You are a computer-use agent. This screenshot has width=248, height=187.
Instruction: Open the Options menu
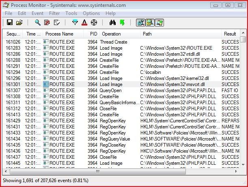point(91,13)
